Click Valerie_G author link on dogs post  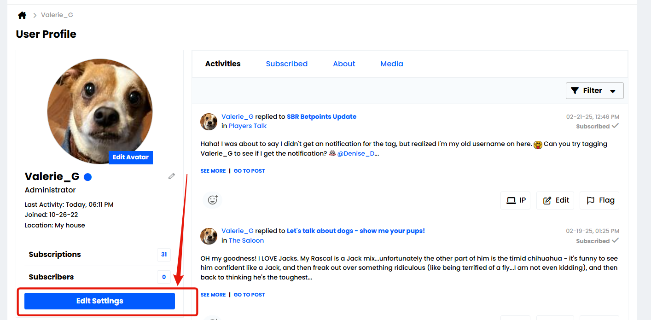[x=238, y=231]
